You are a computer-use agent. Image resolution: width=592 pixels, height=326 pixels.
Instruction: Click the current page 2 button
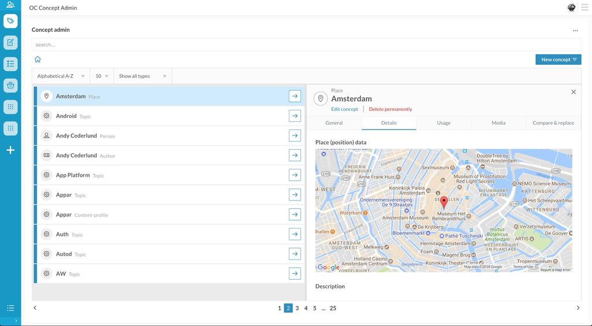(x=288, y=308)
